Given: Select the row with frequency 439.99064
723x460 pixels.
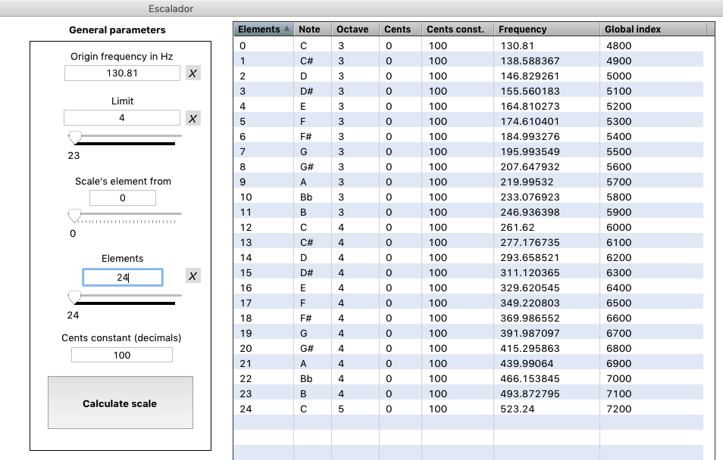Looking at the screenshot, I should click(470, 364).
